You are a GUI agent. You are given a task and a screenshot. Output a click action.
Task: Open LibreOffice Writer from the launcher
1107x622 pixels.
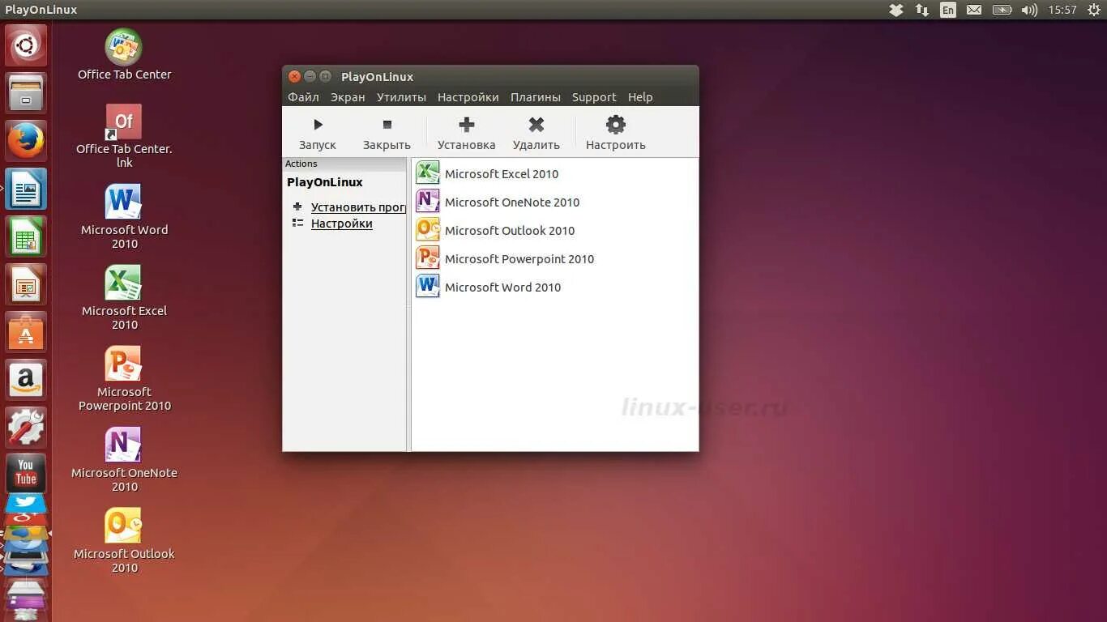point(26,189)
